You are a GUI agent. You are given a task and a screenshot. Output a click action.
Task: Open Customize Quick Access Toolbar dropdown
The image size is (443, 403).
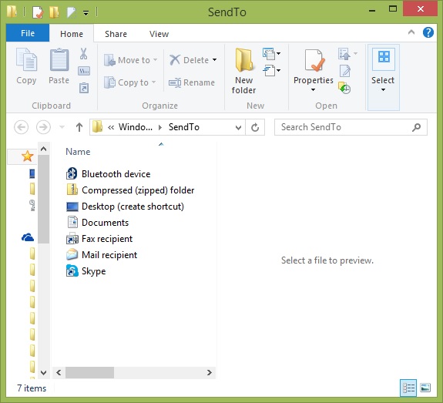(x=86, y=13)
